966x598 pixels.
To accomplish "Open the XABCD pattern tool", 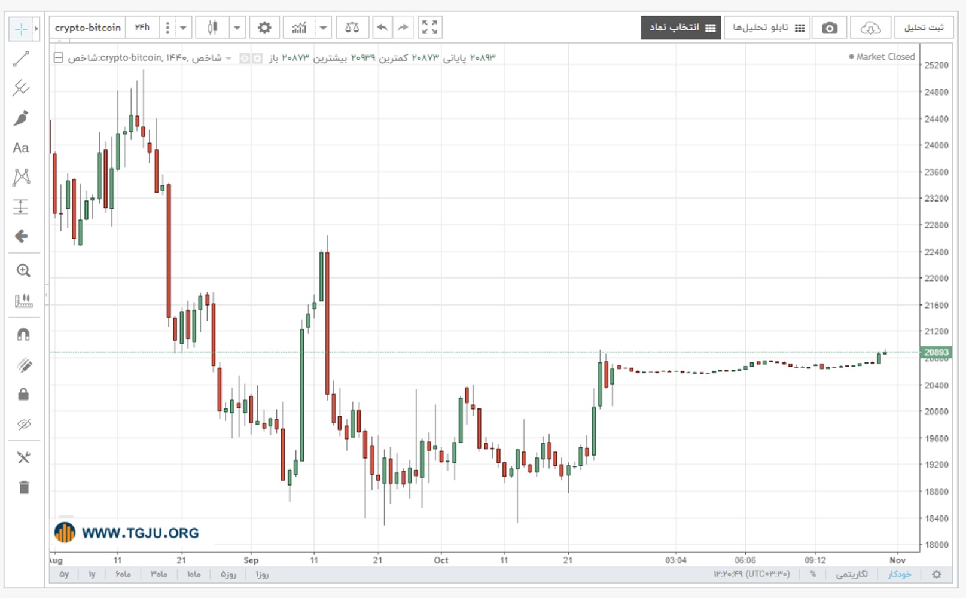I will [21, 177].
